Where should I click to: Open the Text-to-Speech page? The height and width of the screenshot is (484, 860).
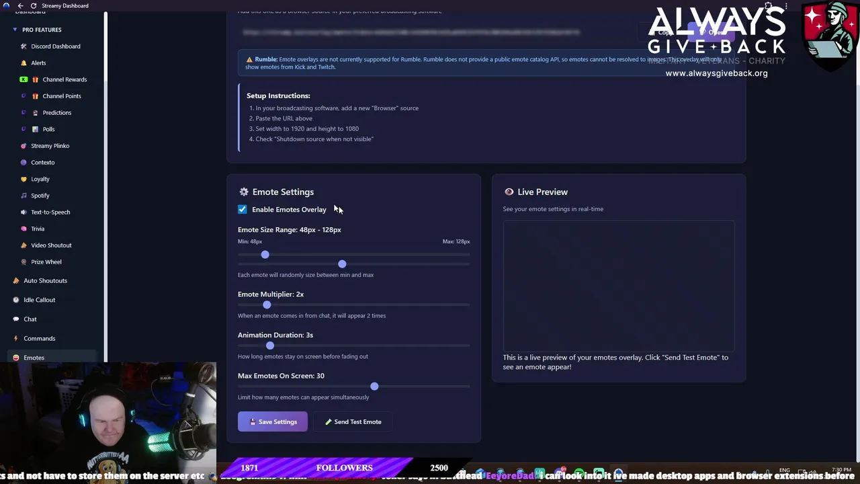(50, 212)
